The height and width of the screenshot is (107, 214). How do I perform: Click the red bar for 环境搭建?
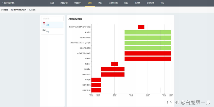tap(148, 59)
